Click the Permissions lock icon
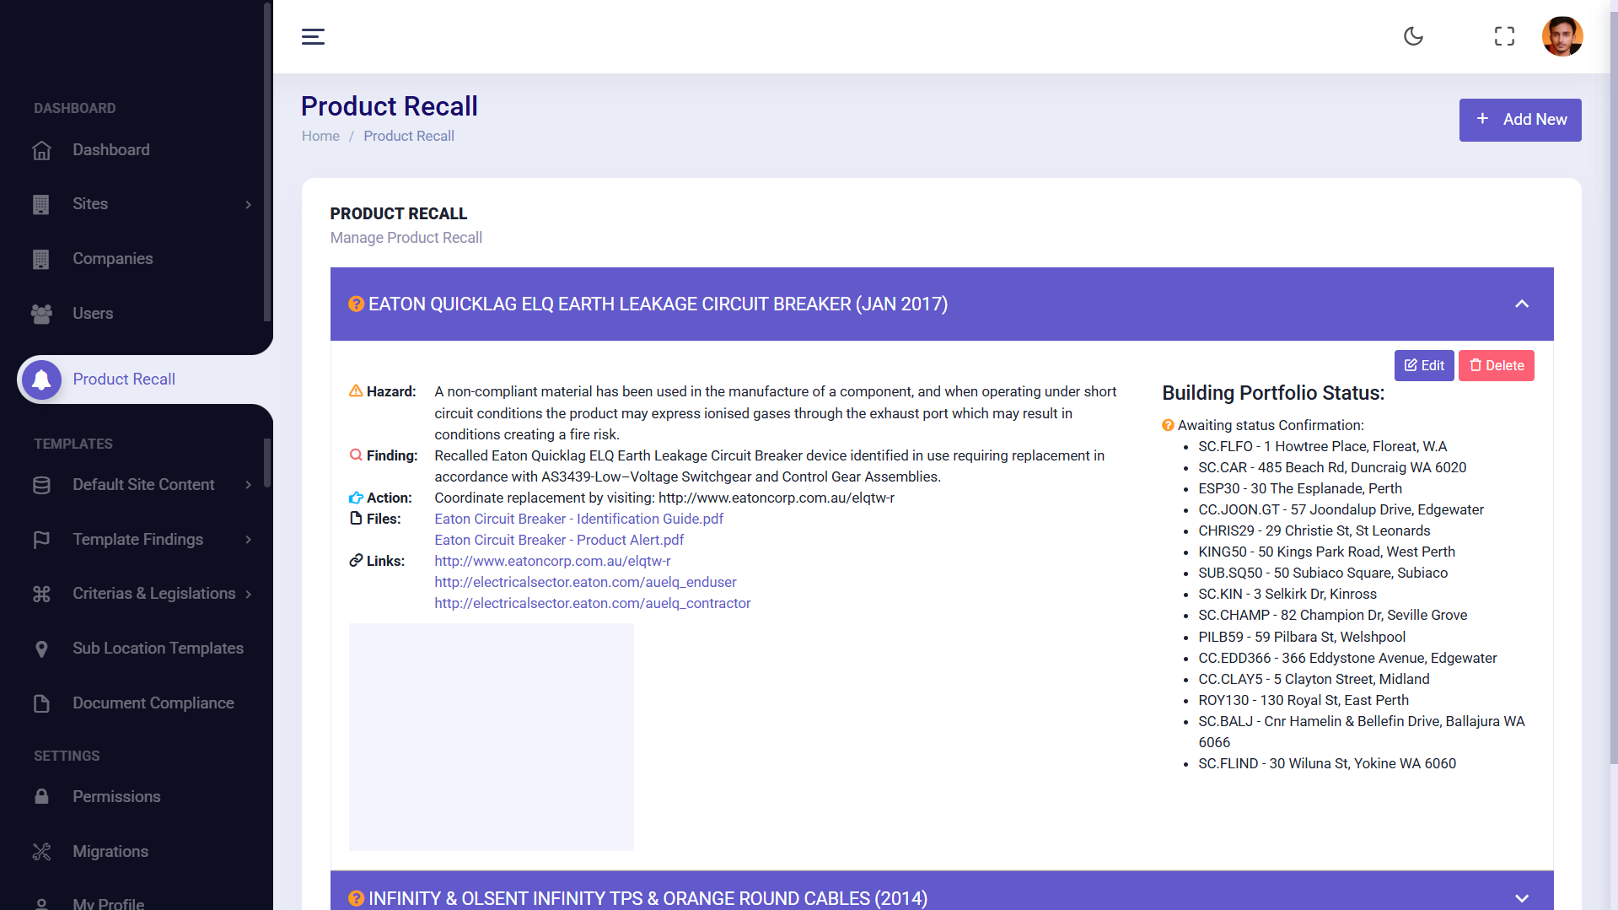This screenshot has height=910, width=1618. (41, 796)
